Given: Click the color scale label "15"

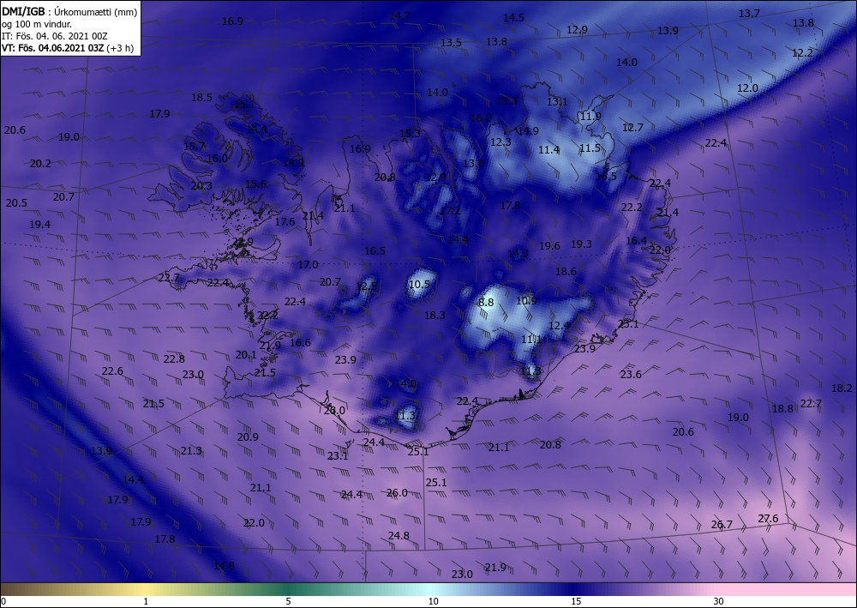Looking at the screenshot, I should [576, 601].
